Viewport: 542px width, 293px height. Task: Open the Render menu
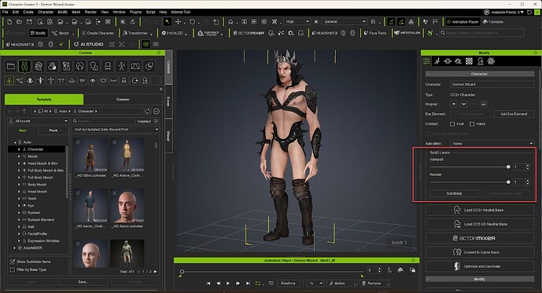point(90,12)
